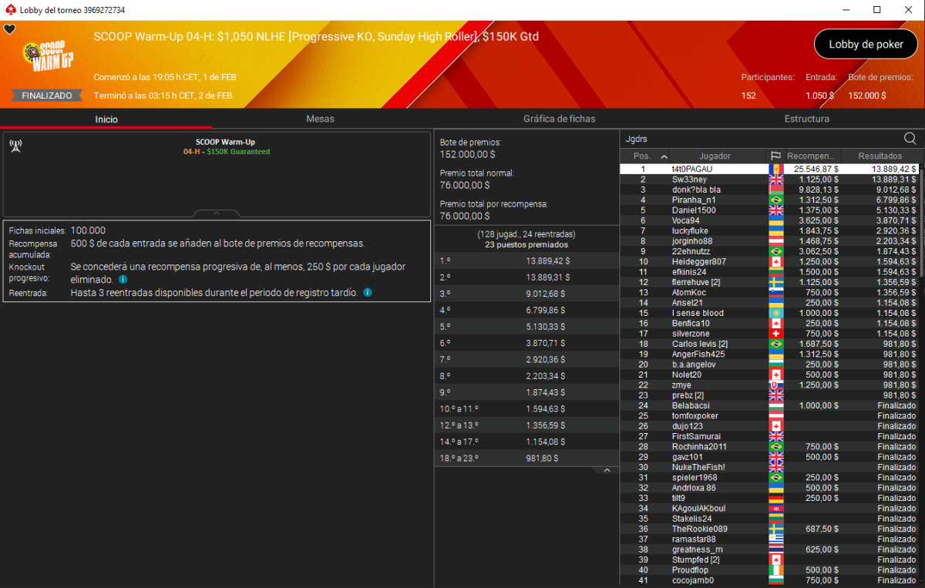The height and width of the screenshot is (588, 925).
Task: Toggle sort order on Pos. column
Action: pos(642,156)
